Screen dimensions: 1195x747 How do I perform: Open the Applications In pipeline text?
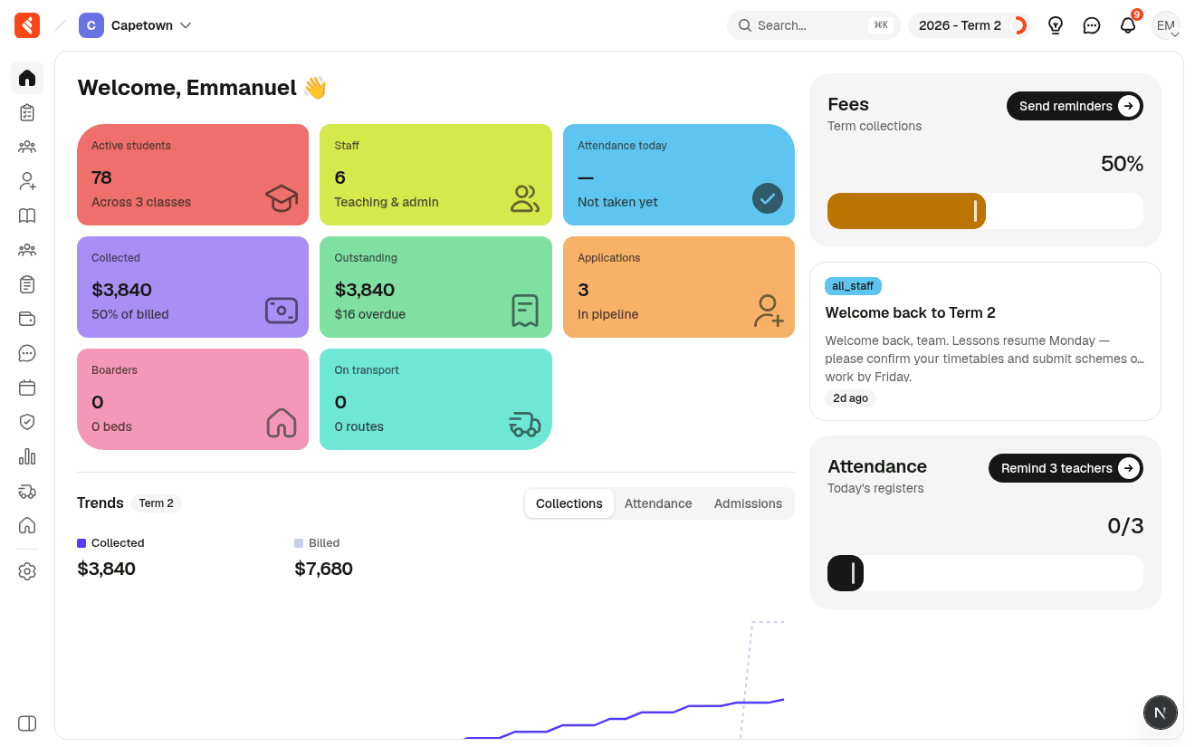[x=608, y=314]
